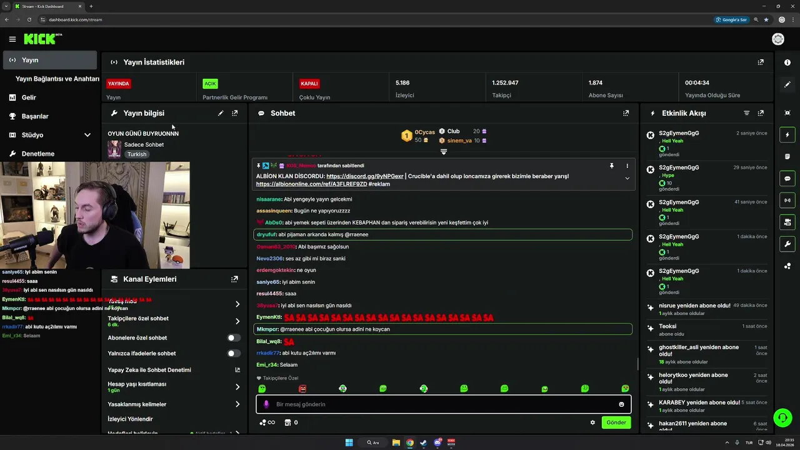This screenshot has height=450, width=800.
Task: Toggle wrench widget in right sidebar
Action: pyautogui.click(x=787, y=244)
